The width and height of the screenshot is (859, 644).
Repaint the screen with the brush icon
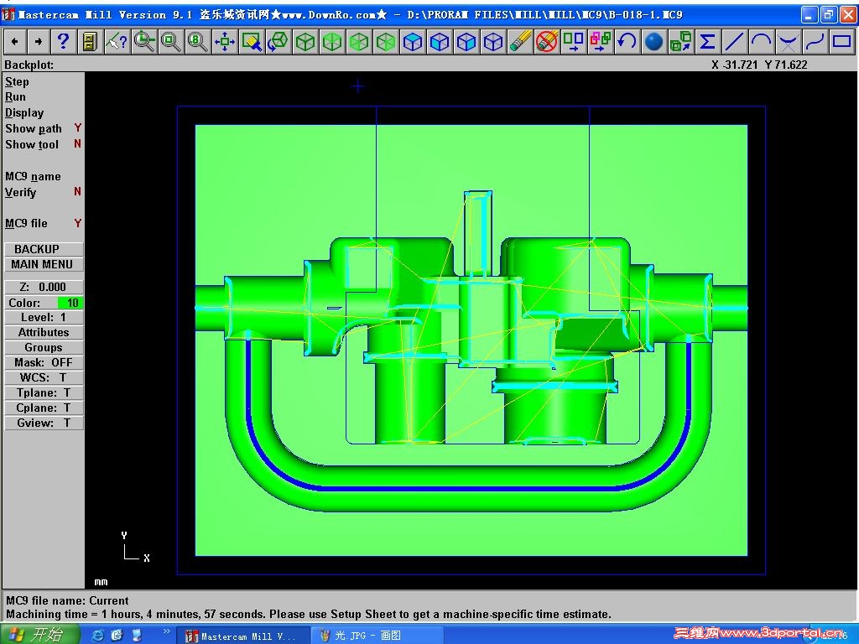point(252,41)
